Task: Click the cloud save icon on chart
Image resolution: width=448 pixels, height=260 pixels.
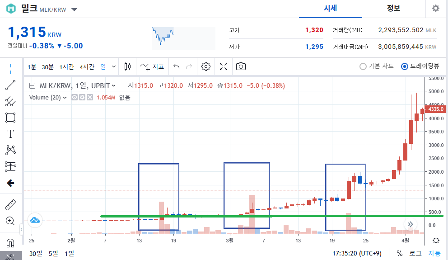Action: pos(35,220)
